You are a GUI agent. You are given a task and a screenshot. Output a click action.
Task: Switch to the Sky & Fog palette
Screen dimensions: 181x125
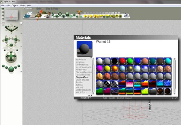pyautogui.click(x=52, y=9)
